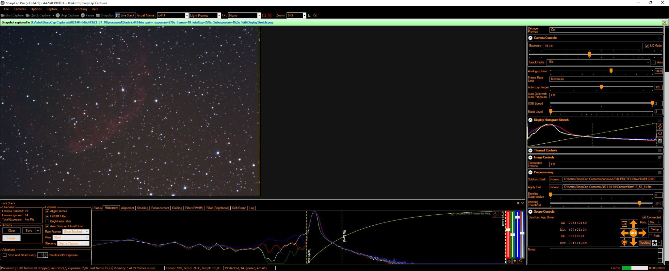Auto-stretch the Display Histogram with lightning icon
The image size is (669, 271).
660,126
